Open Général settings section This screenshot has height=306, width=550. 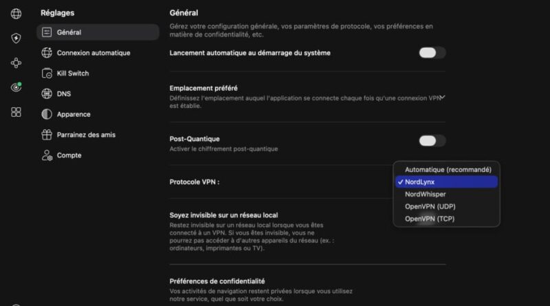pos(98,32)
